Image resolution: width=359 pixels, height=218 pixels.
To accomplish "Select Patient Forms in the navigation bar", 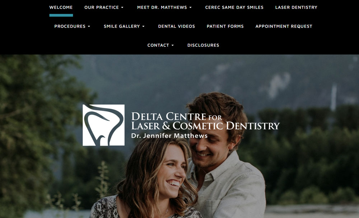I will click(225, 26).
